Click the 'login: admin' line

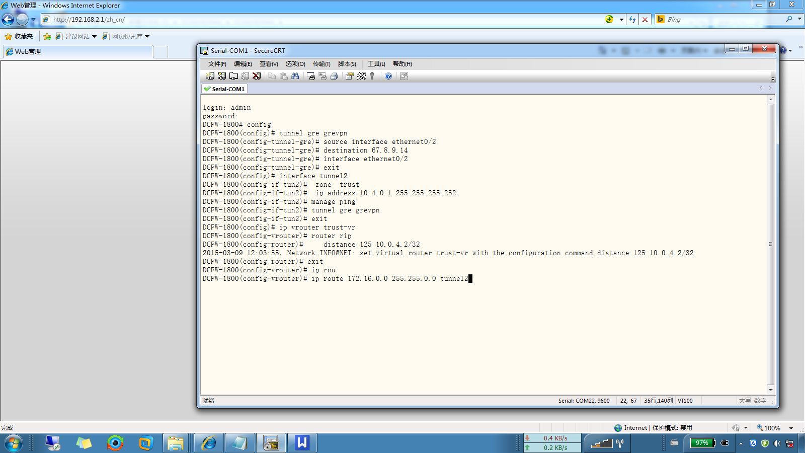(x=227, y=107)
